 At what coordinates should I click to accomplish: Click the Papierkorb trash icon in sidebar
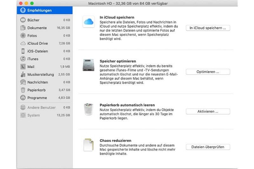pos(23,90)
